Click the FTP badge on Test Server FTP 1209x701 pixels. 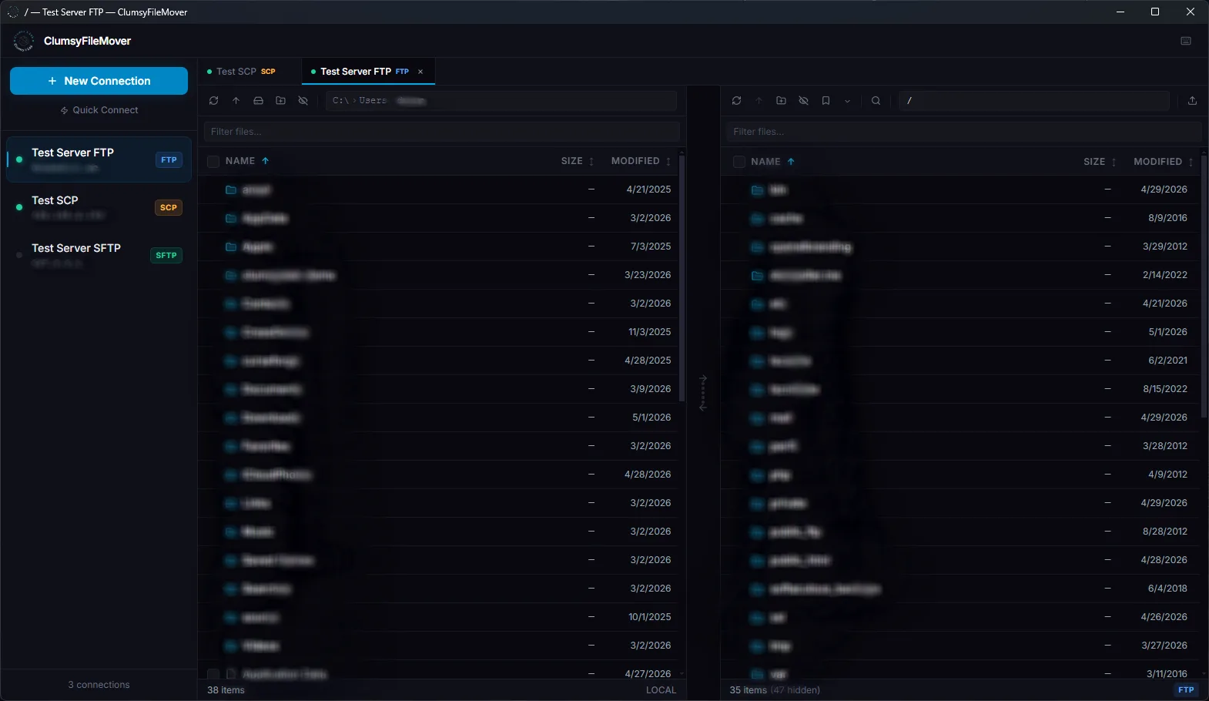click(x=169, y=160)
